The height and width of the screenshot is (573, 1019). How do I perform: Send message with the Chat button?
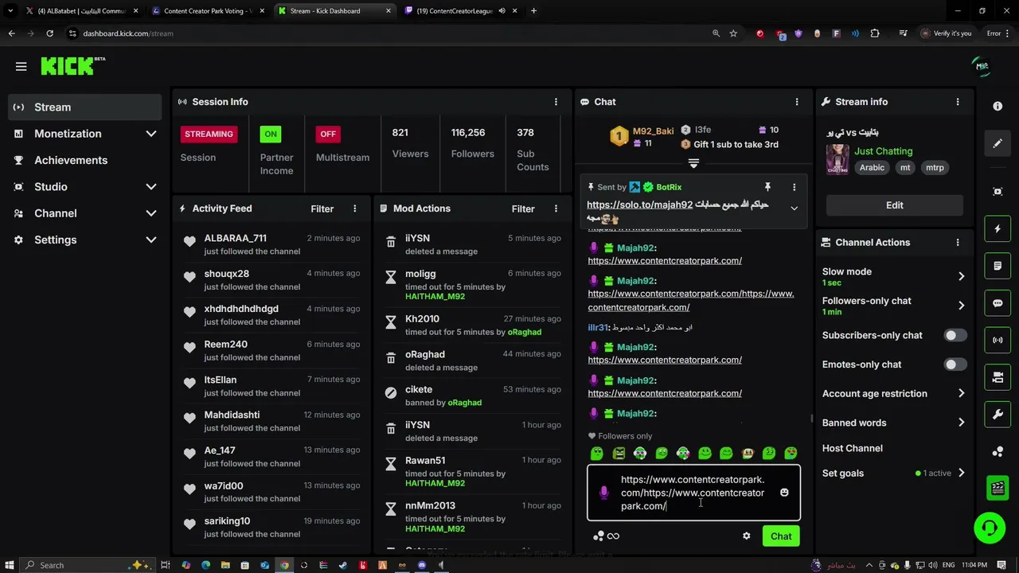point(781,536)
